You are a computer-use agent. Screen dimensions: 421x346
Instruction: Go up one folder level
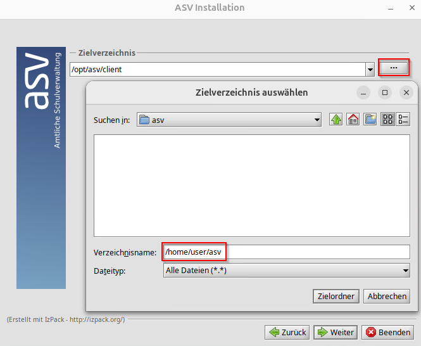[336, 120]
